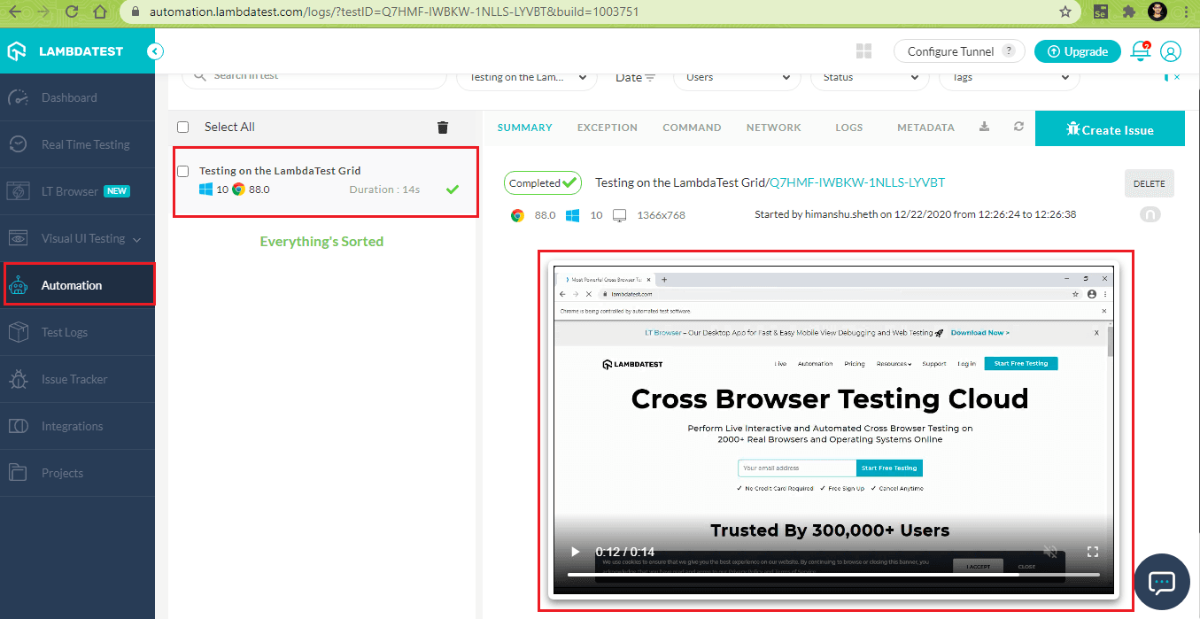
Task: Click the refresh icon beside the tabs
Action: pos(1018,127)
